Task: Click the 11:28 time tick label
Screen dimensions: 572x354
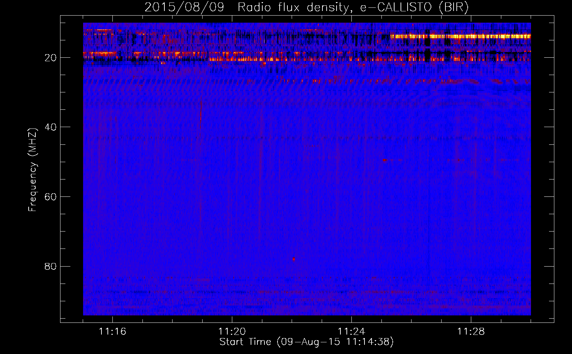Action: tap(471, 332)
